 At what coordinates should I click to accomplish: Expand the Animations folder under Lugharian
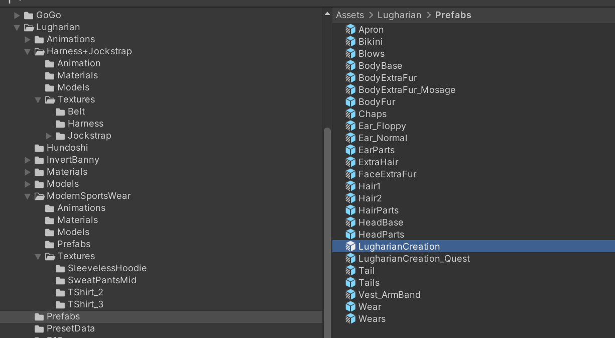coord(28,39)
